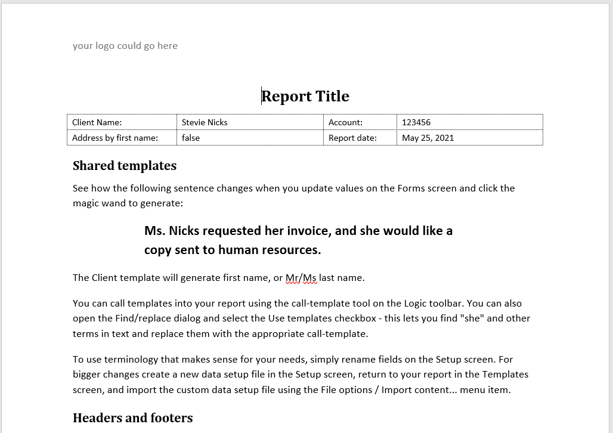Click the 'Stevie Nicks' table cell
Image resolution: width=613 pixels, height=433 pixels.
pyautogui.click(x=250, y=122)
